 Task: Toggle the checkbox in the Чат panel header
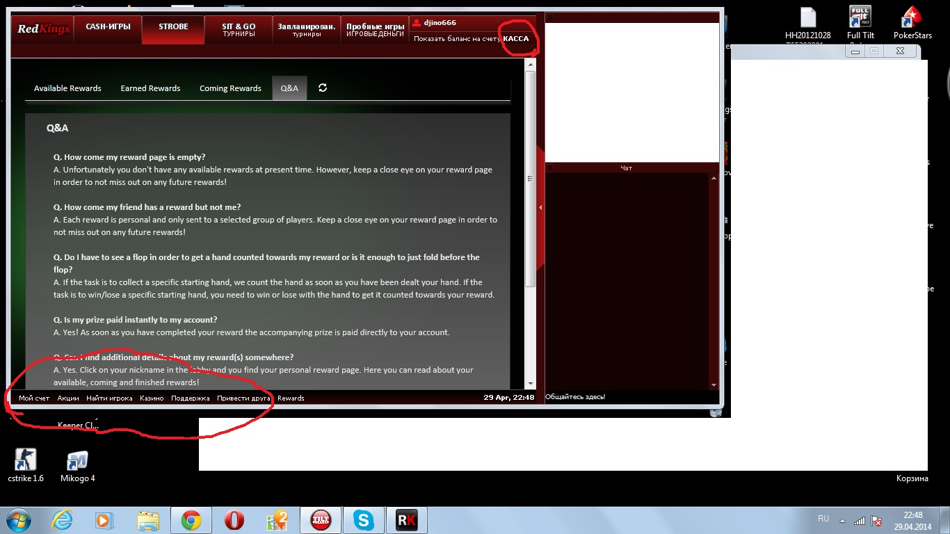click(x=551, y=168)
